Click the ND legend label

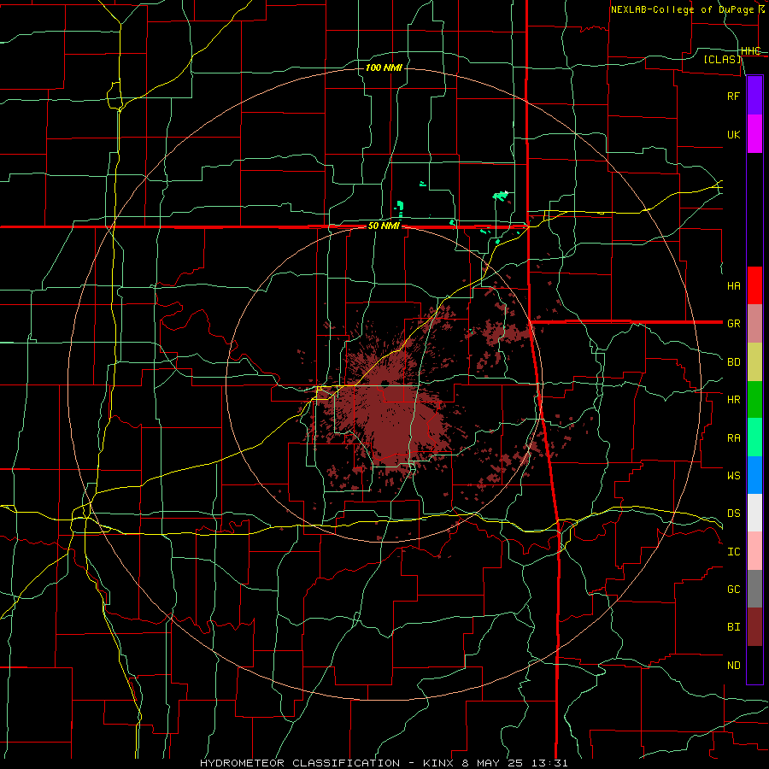pos(734,665)
